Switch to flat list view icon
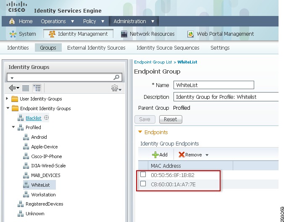The width and height of the screenshot is (284, 222). pos(26,88)
